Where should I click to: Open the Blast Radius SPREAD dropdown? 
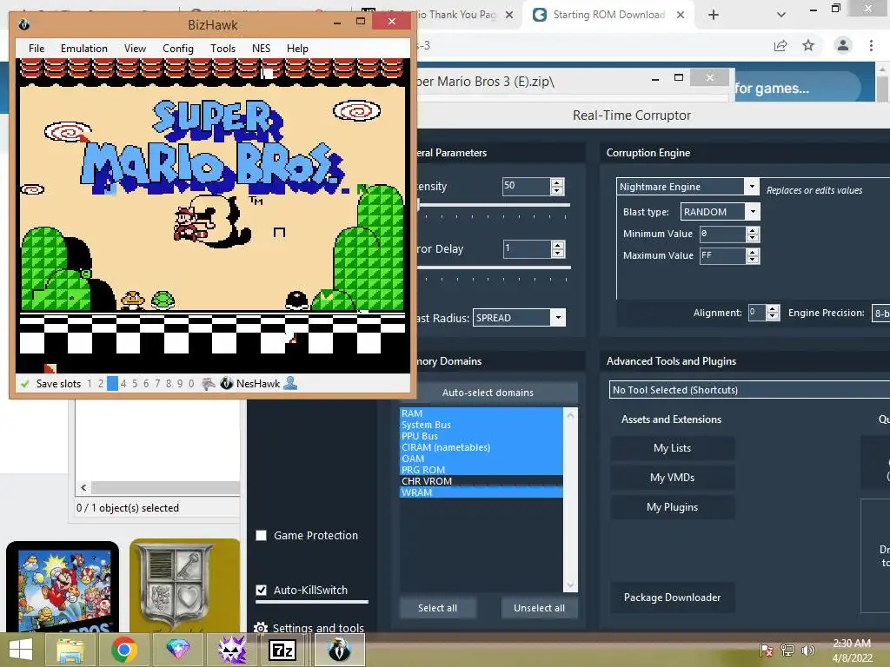point(558,318)
